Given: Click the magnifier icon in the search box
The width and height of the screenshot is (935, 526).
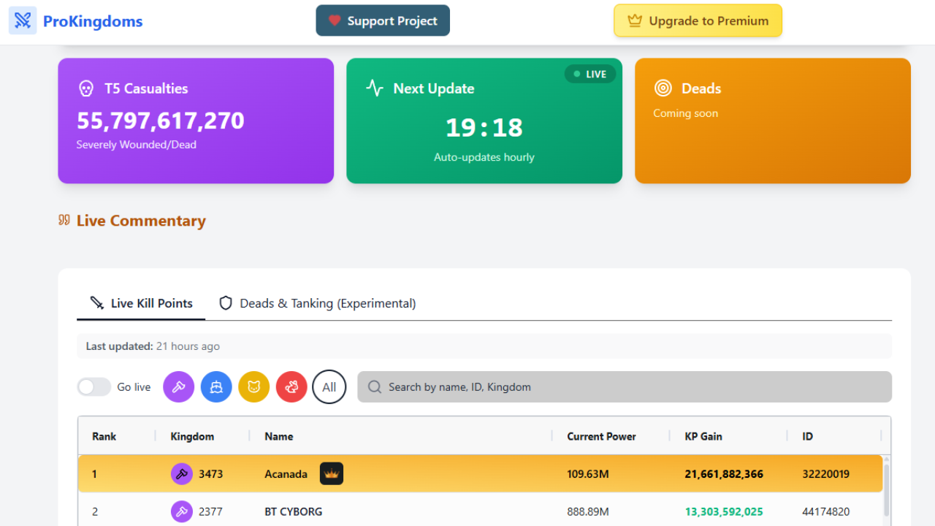Looking at the screenshot, I should pos(375,387).
